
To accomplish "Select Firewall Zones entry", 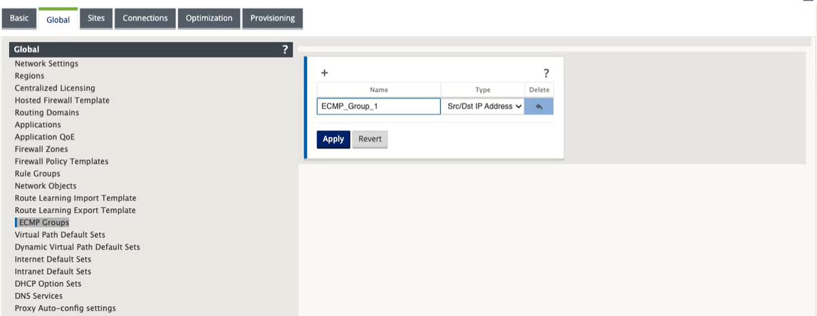I will coord(41,149).
